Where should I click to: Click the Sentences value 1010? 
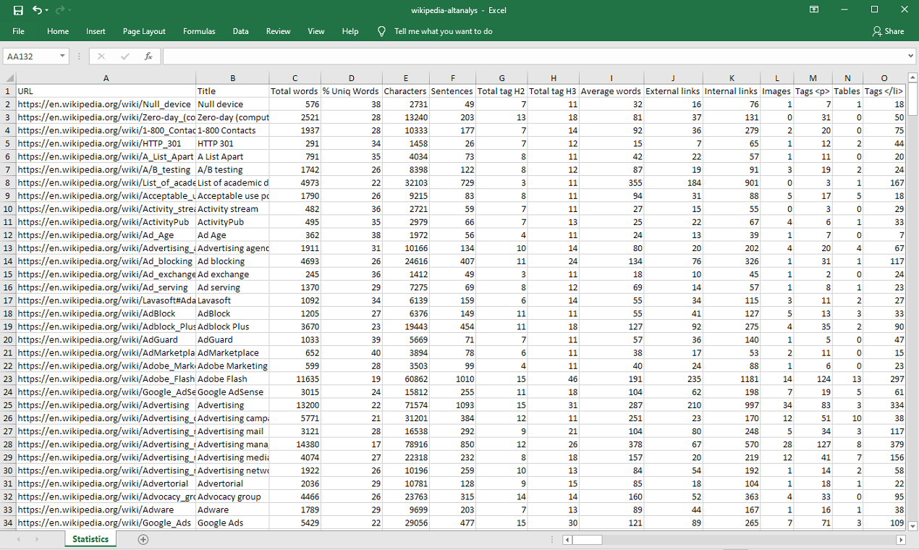(x=452, y=378)
